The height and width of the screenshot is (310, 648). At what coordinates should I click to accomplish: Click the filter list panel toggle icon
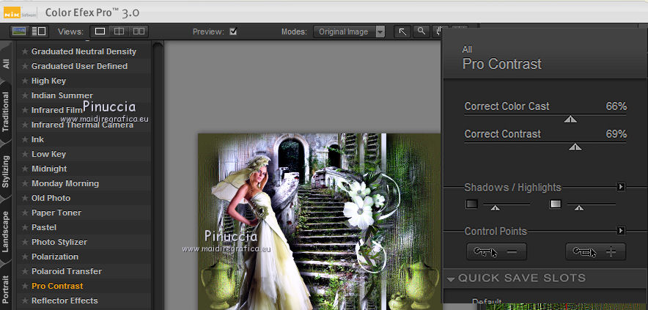tap(39, 32)
